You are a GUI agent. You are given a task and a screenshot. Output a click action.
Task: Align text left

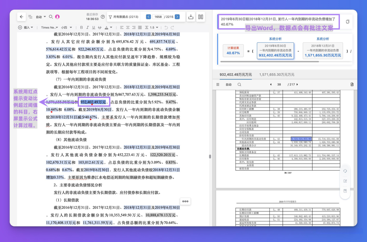122,27
